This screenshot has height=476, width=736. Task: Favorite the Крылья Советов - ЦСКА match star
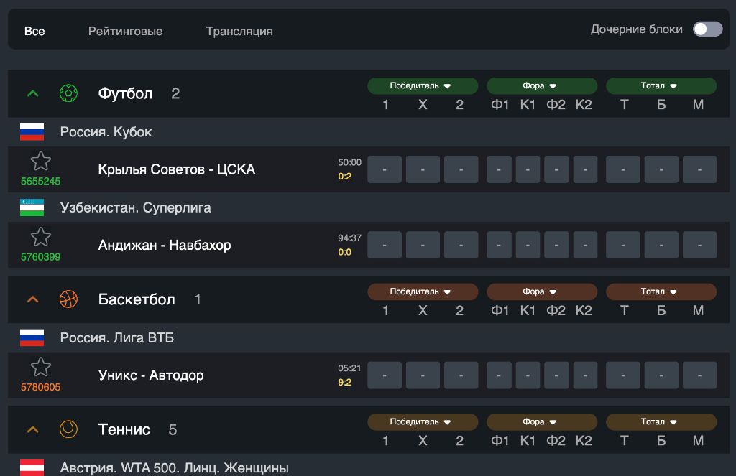pyautogui.click(x=41, y=162)
